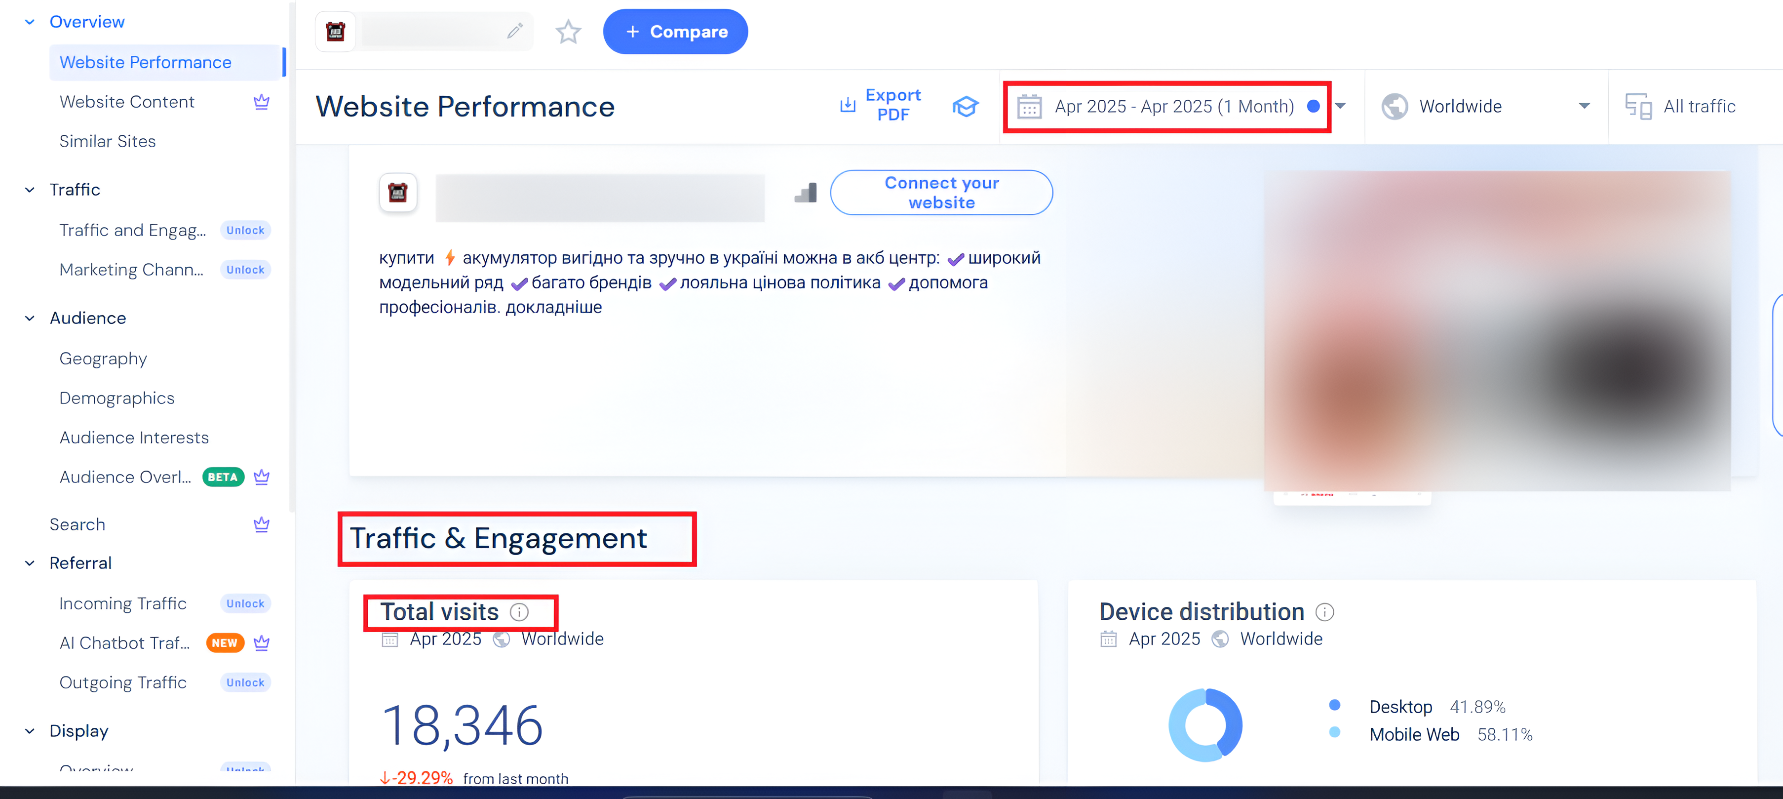
Task: Click the devices icon beside All traffic
Action: pos(1638,106)
